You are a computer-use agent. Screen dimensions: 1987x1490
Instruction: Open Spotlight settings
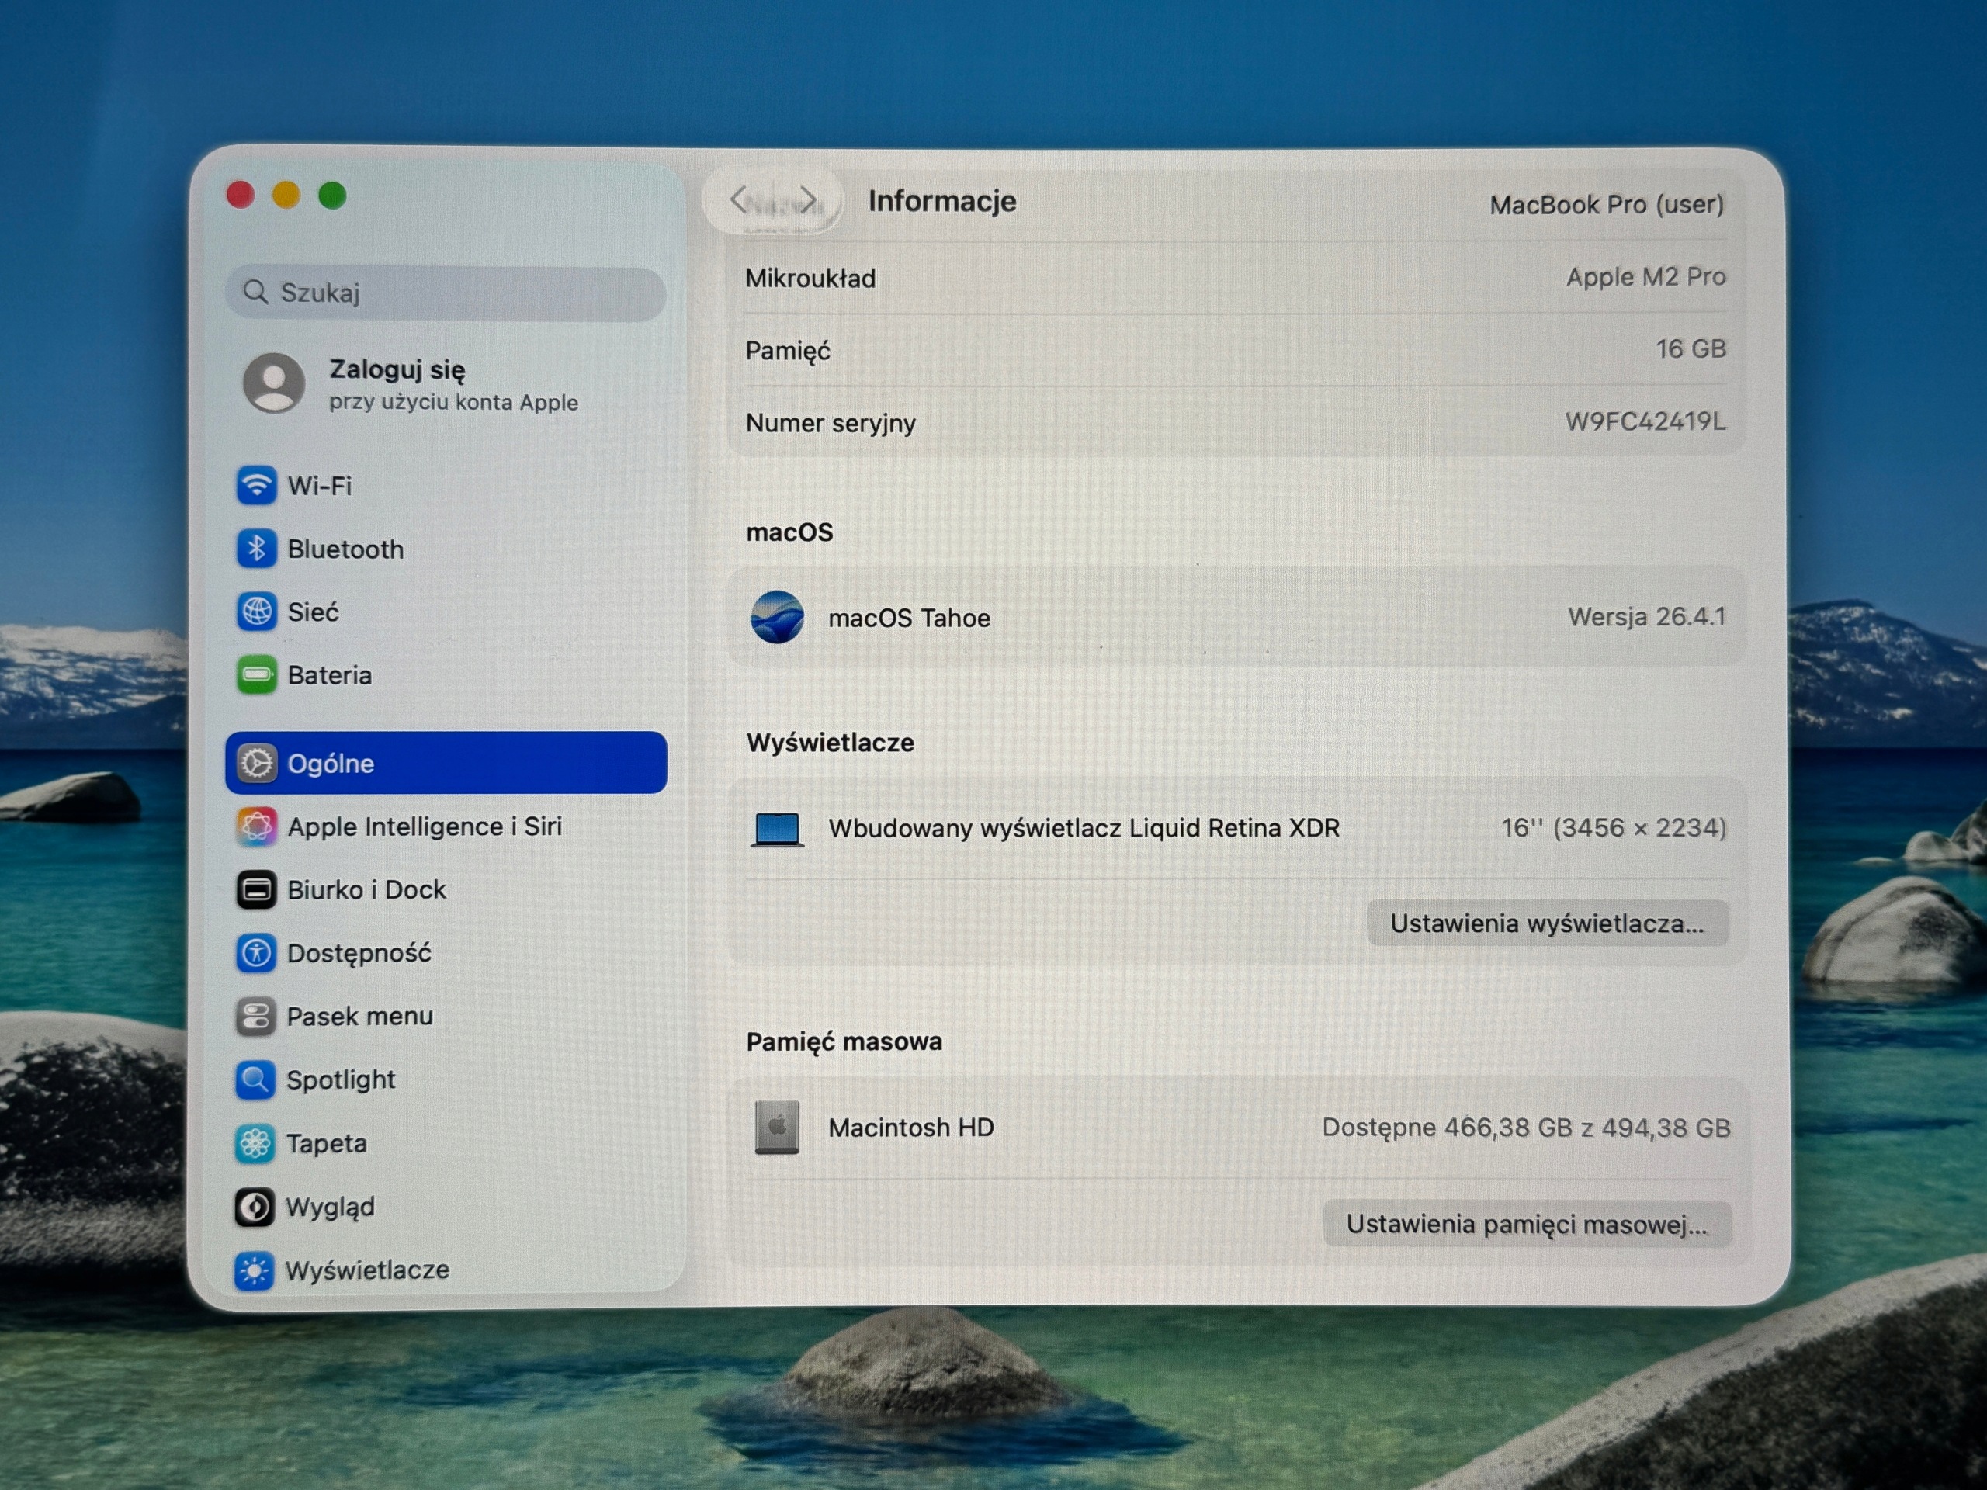tap(446, 1079)
